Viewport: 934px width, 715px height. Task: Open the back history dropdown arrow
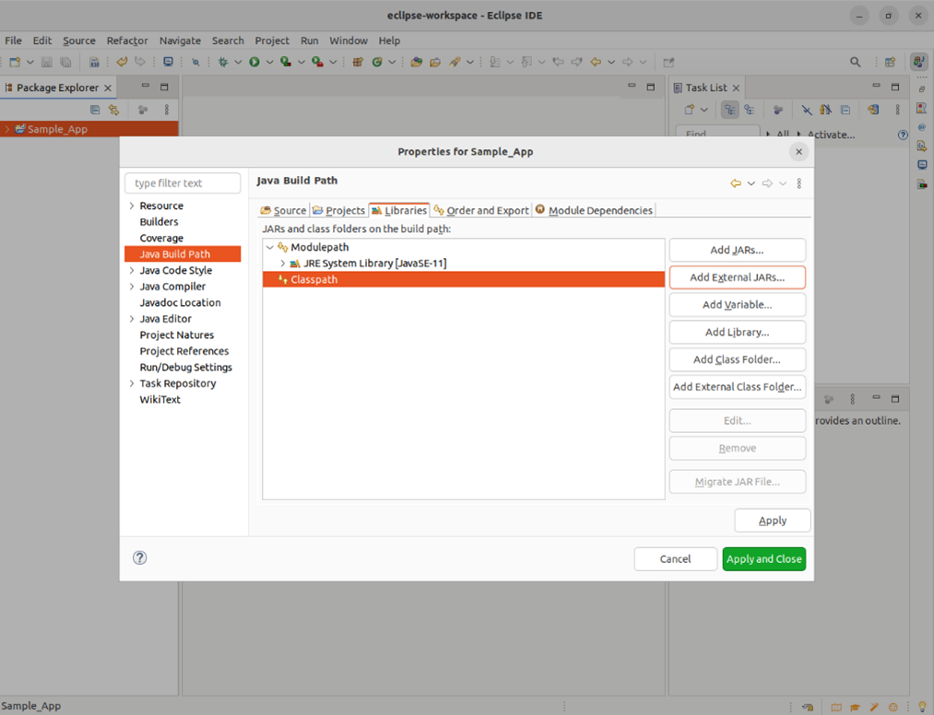pos(751,183)
